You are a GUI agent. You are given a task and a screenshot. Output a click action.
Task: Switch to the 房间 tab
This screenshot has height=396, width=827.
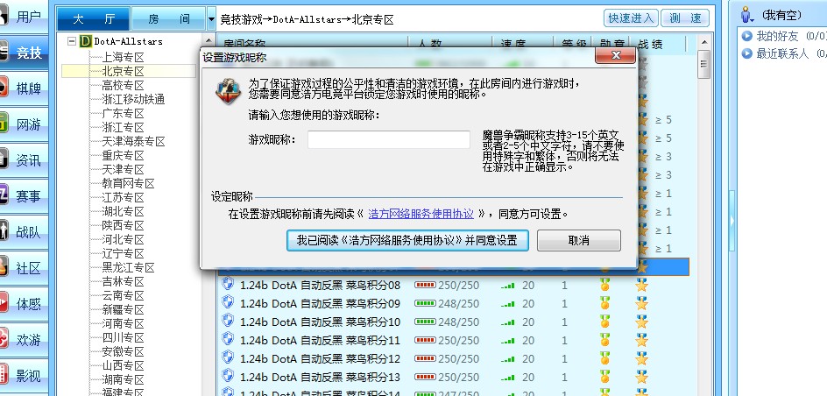click(x=168, y=19)
